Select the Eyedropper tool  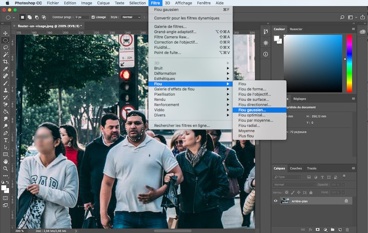tap(6, 69)
